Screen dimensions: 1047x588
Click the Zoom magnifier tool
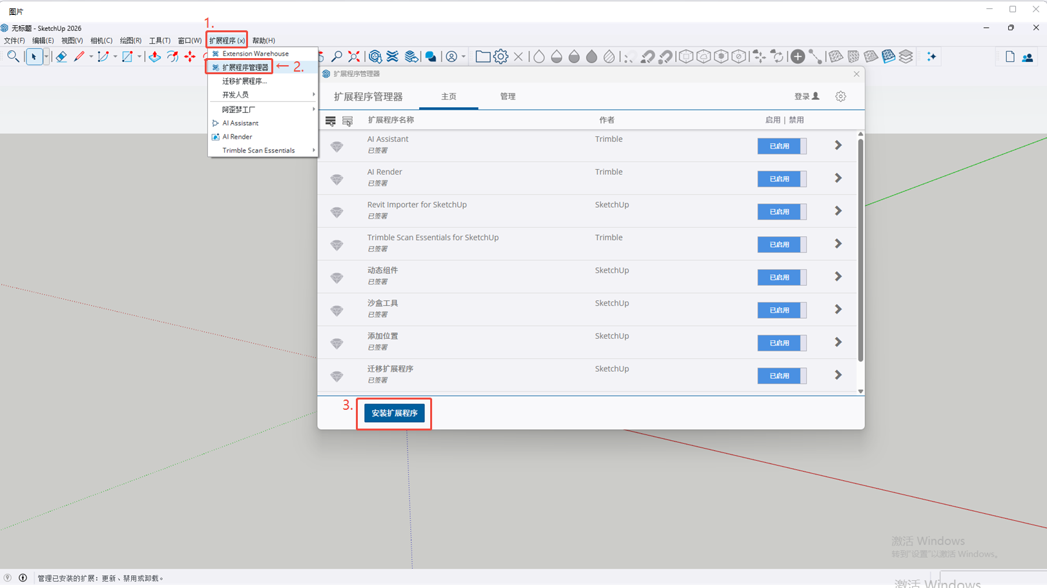click(x=337, y=57)
